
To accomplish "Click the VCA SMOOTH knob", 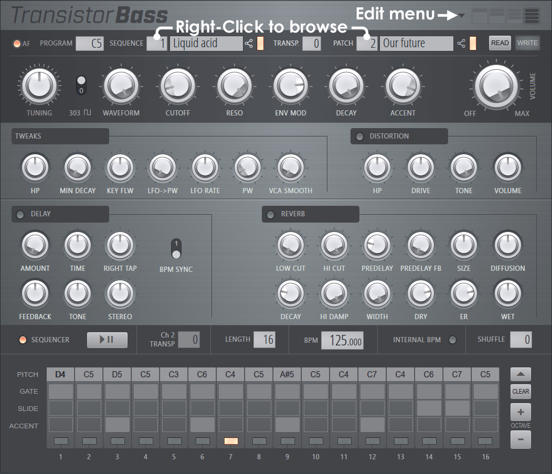I will 291,167.
